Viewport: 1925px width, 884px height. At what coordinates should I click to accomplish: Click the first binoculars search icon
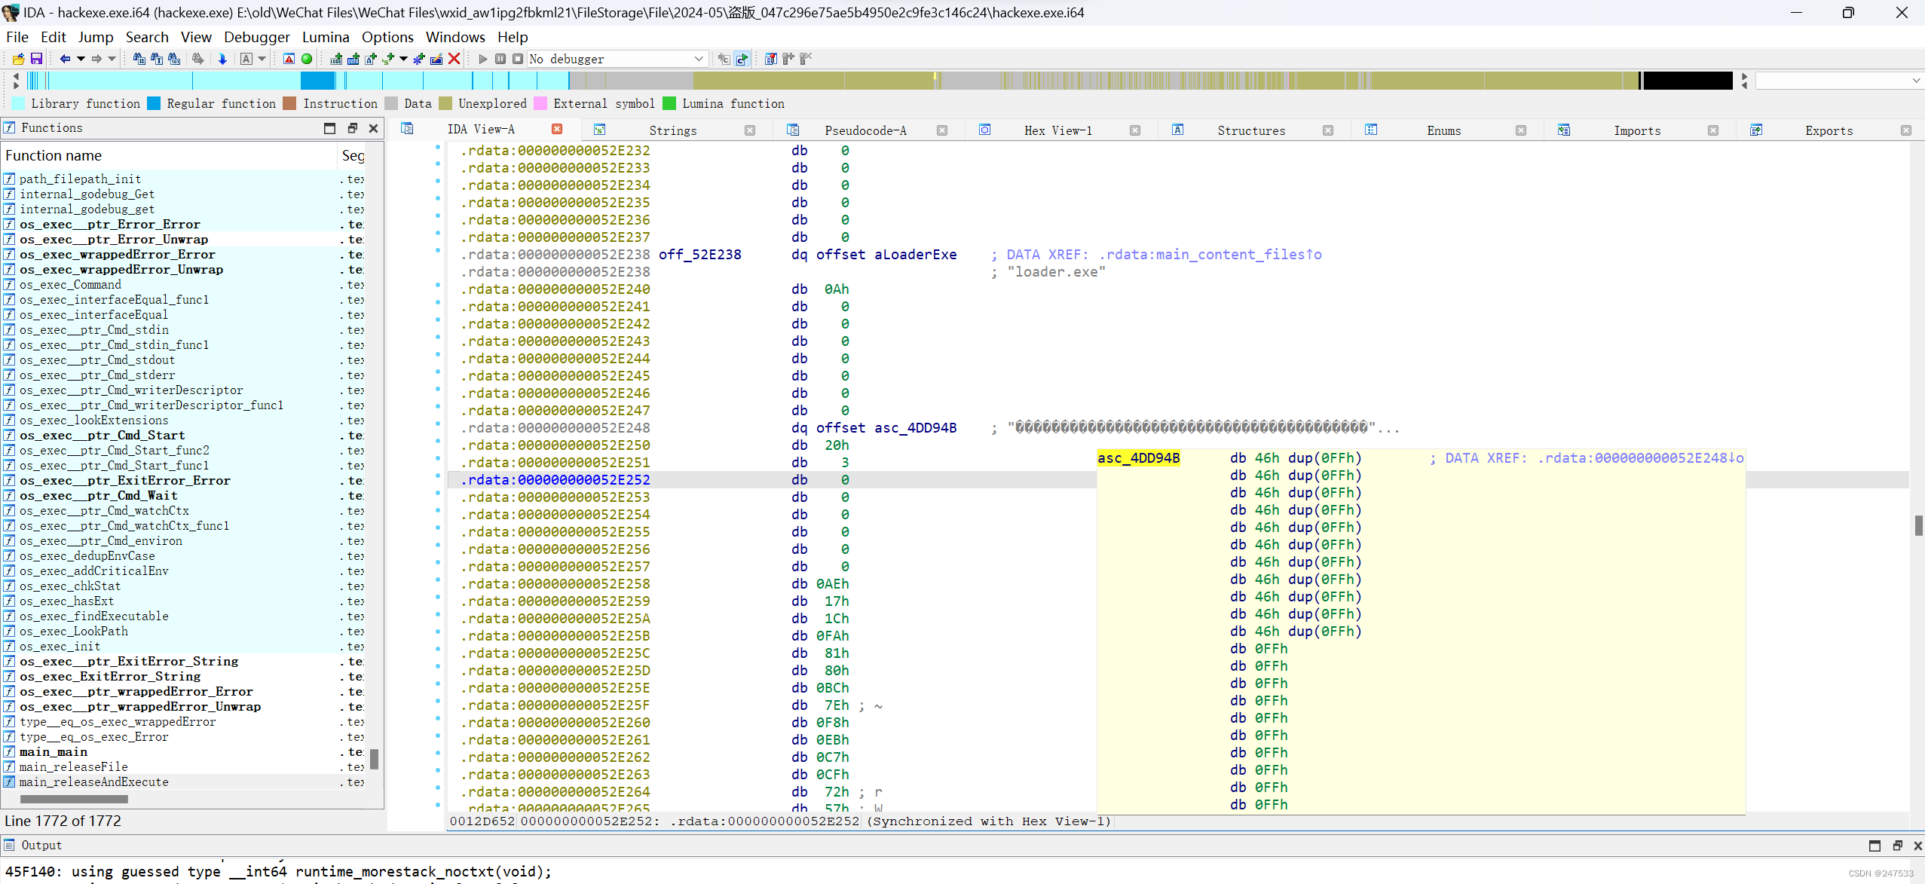(x=139, y=59)
